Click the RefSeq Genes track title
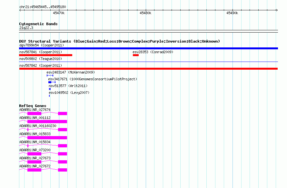The width and height of the screenshot is (287, 188). click(33, 106)
